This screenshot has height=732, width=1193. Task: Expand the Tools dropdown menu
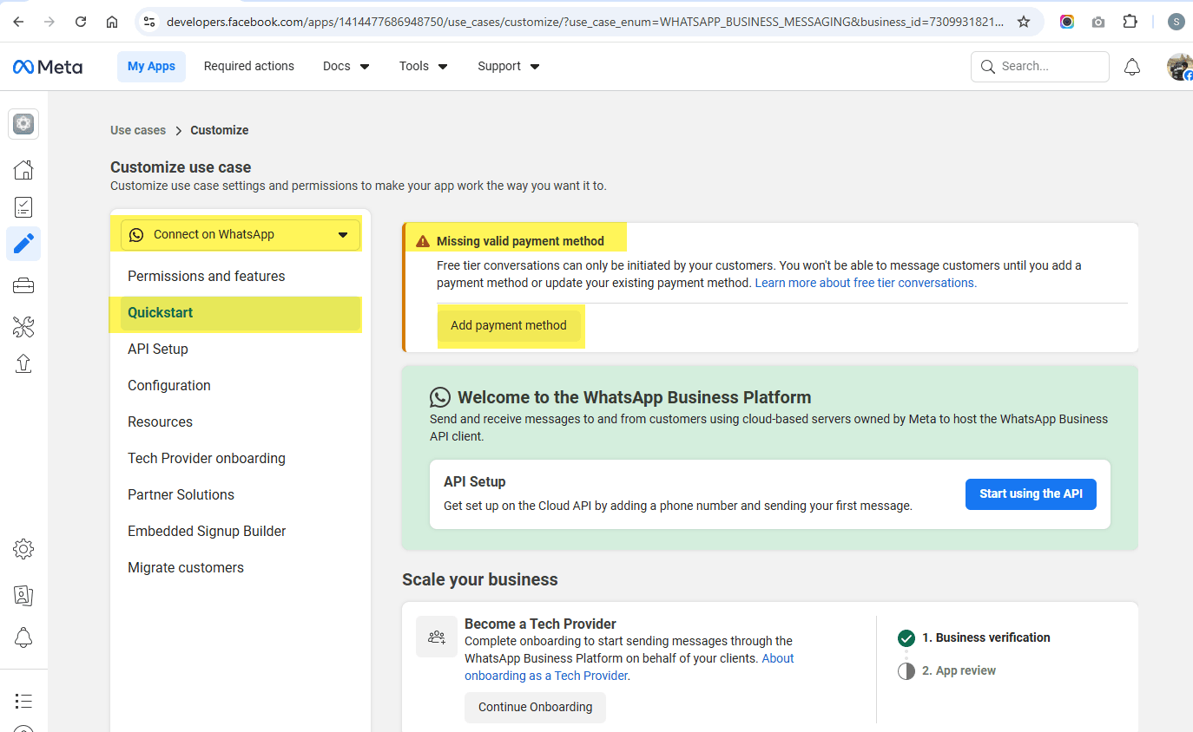423,66
